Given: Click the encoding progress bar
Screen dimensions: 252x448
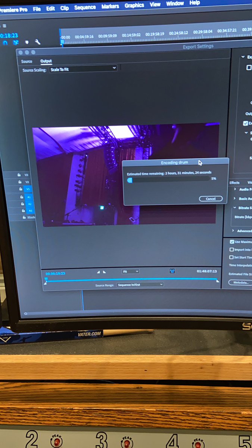Looking at the screenshot, I should pyautogui.click(x=168, y=180).
